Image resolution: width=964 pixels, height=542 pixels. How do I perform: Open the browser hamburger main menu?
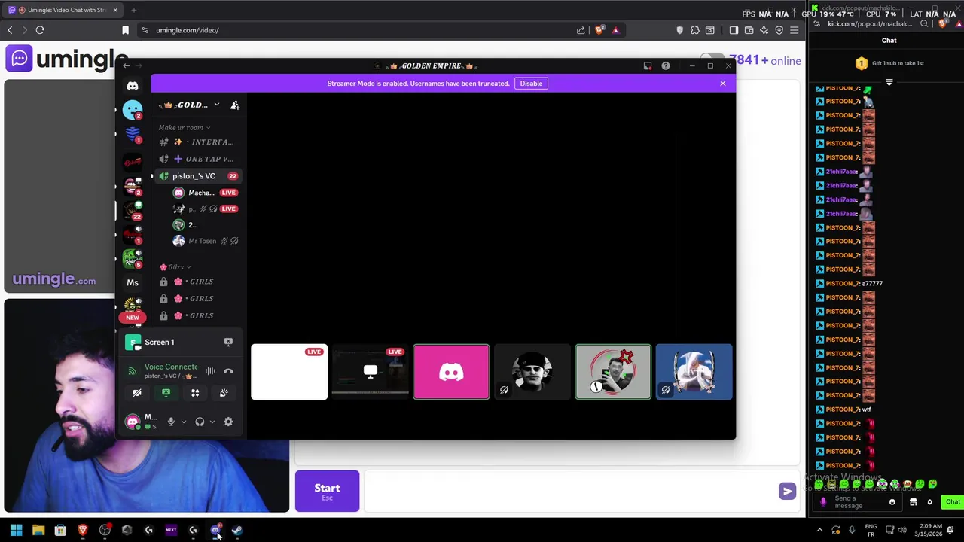coord(795,30)
